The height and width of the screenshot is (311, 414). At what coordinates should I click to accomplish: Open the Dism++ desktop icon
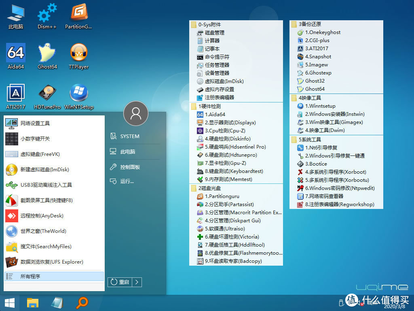(x=47, y=15)
